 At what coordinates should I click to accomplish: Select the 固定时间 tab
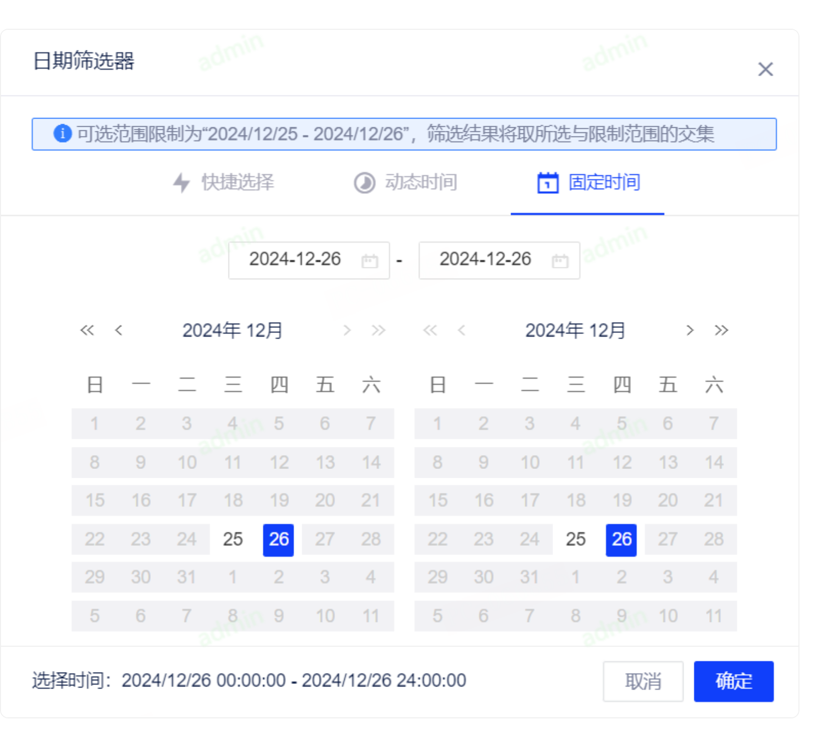pyautogui.click(x=604, y=182)
